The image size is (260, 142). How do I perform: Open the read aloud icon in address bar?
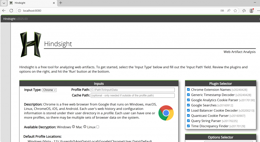229,11
